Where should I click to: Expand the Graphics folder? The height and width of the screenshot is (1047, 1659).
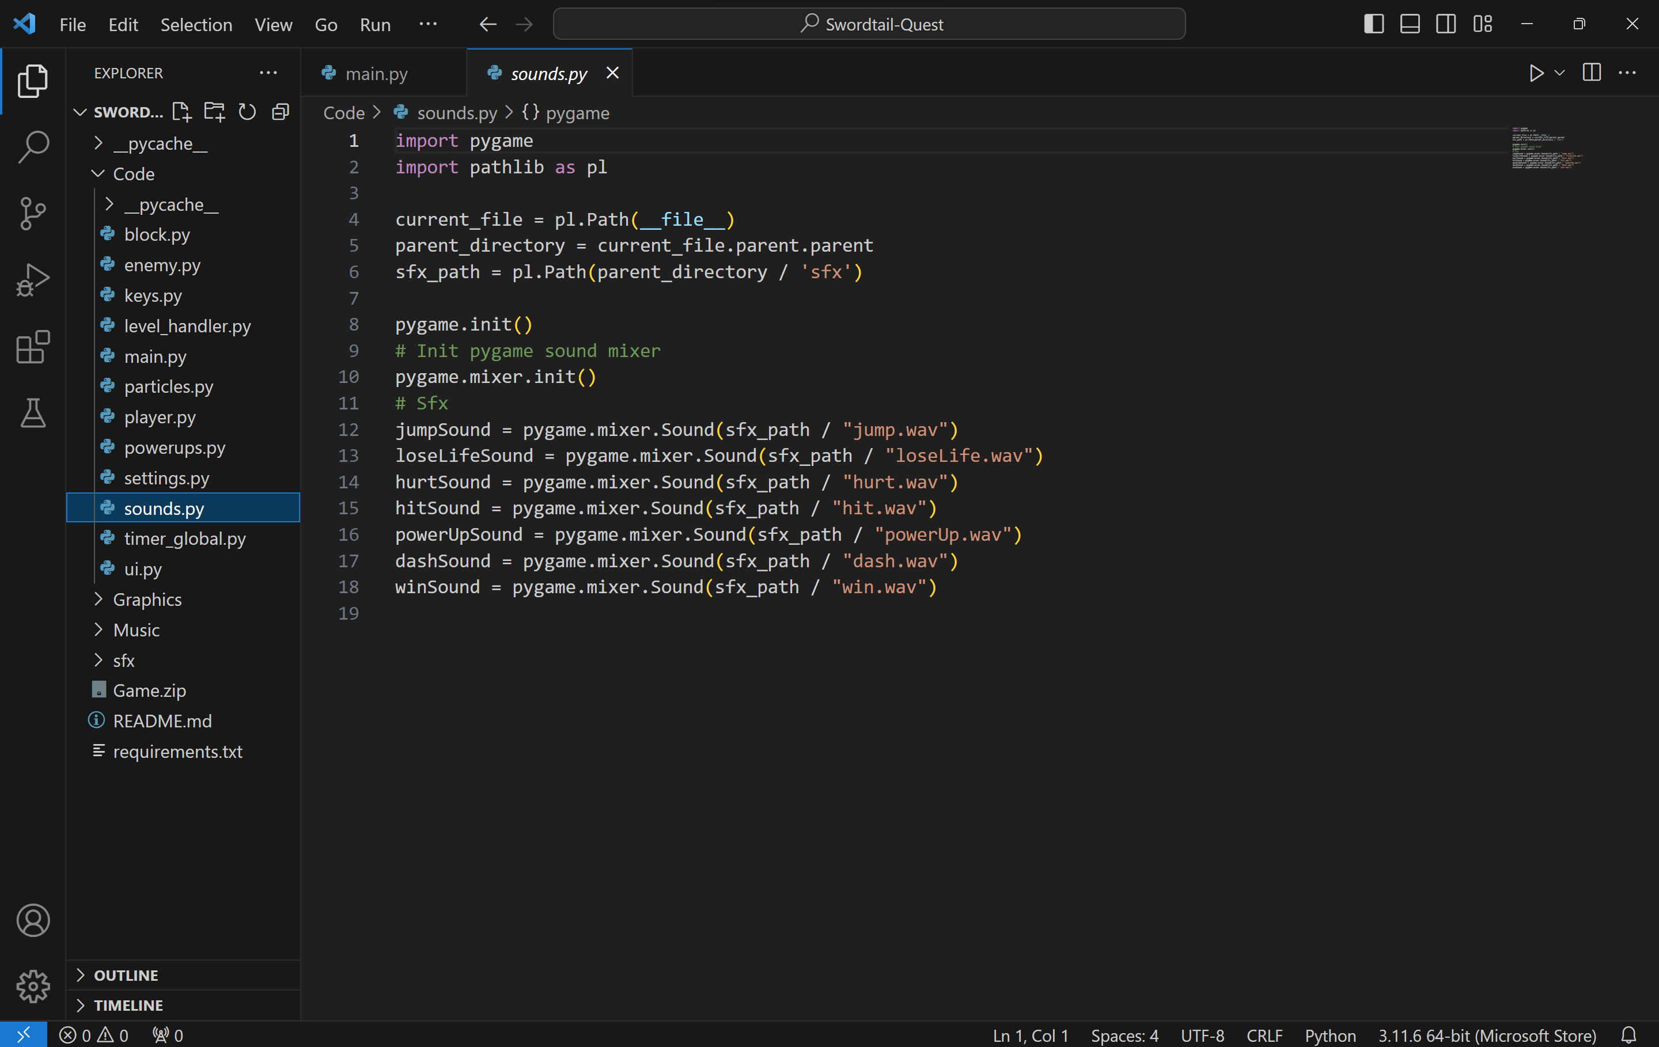147,600
